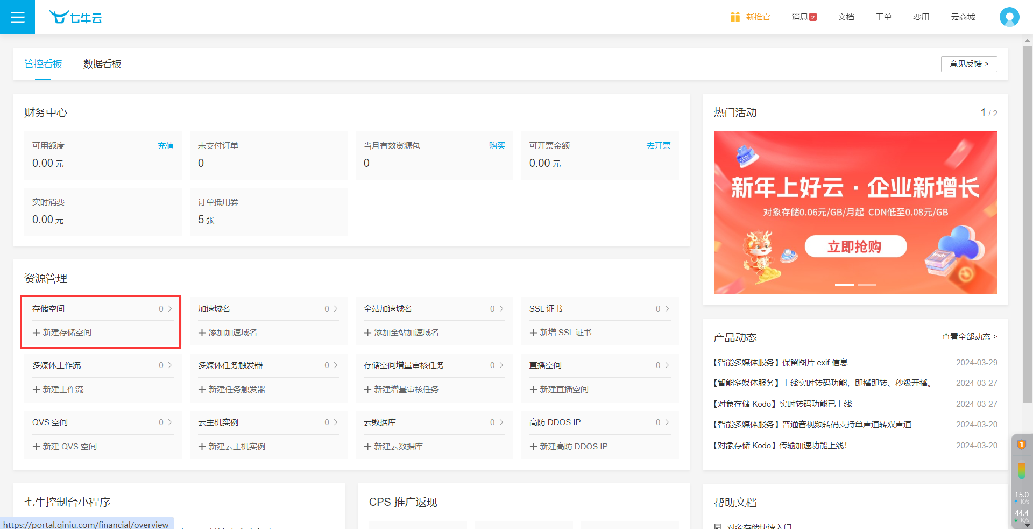The width and height of the screenshot is (1033, 529).
Task: Expand the 存储空间 row chevron
Action: 170,308
